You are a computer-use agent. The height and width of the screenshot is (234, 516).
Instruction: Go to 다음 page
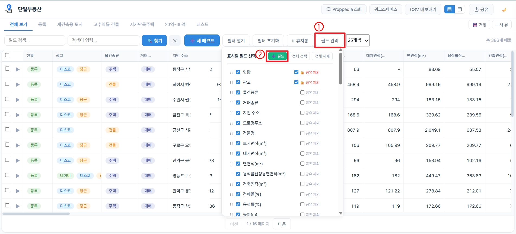(282, 224)
